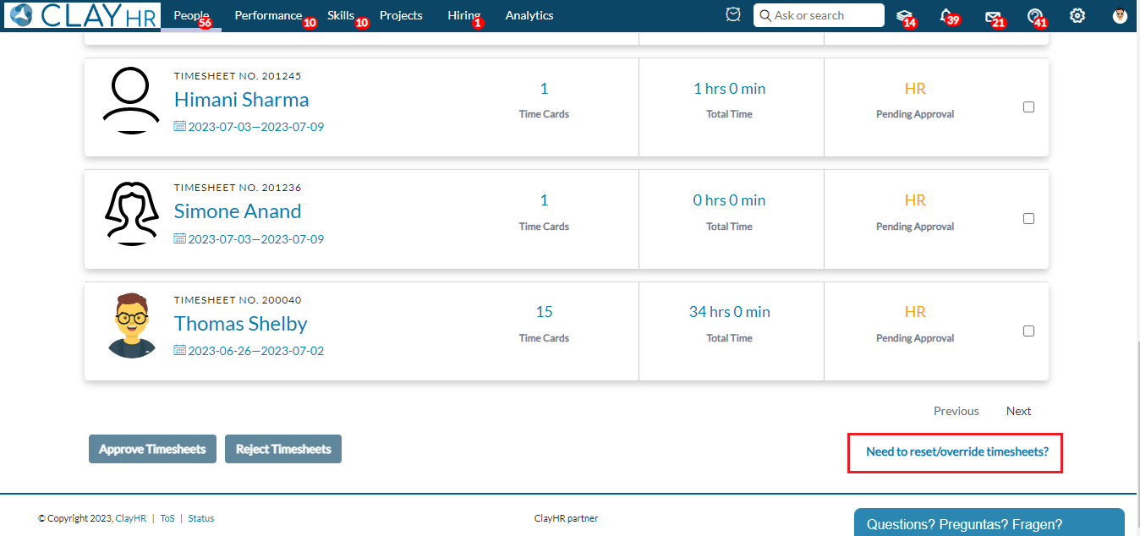Go to the Next page
Screen dimensions: 1140x536
(1018, 411)
